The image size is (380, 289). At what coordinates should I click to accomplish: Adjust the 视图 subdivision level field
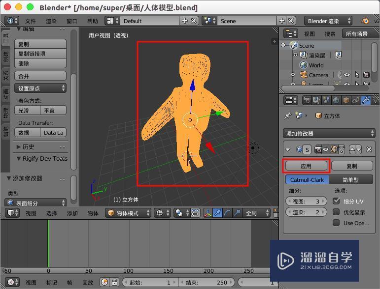(307, 201)
